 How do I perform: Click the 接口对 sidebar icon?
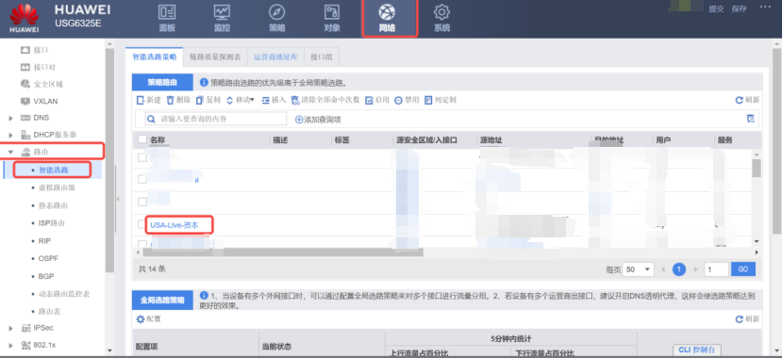[25, 67]
